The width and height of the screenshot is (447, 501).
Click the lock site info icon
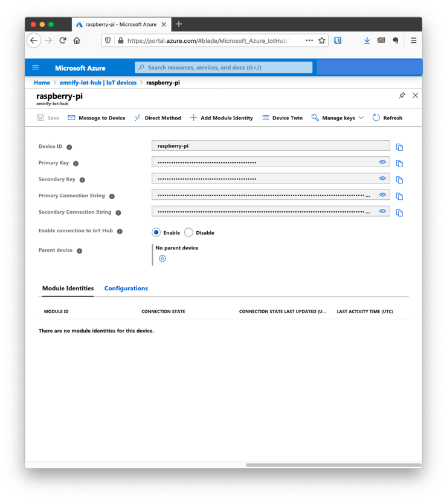point(121,40)
